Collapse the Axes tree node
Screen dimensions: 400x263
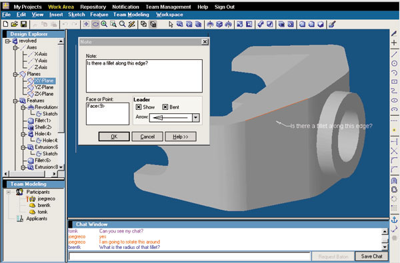[15, 48]
